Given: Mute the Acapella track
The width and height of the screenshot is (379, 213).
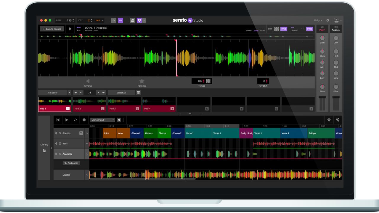Looking at the screenshot, I should click(56, 154).
